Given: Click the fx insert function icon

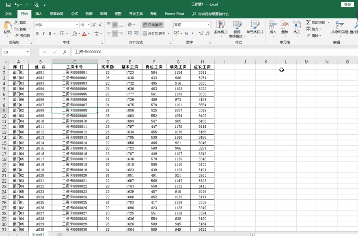Looking at the screenshot, I should pos(65,52).
